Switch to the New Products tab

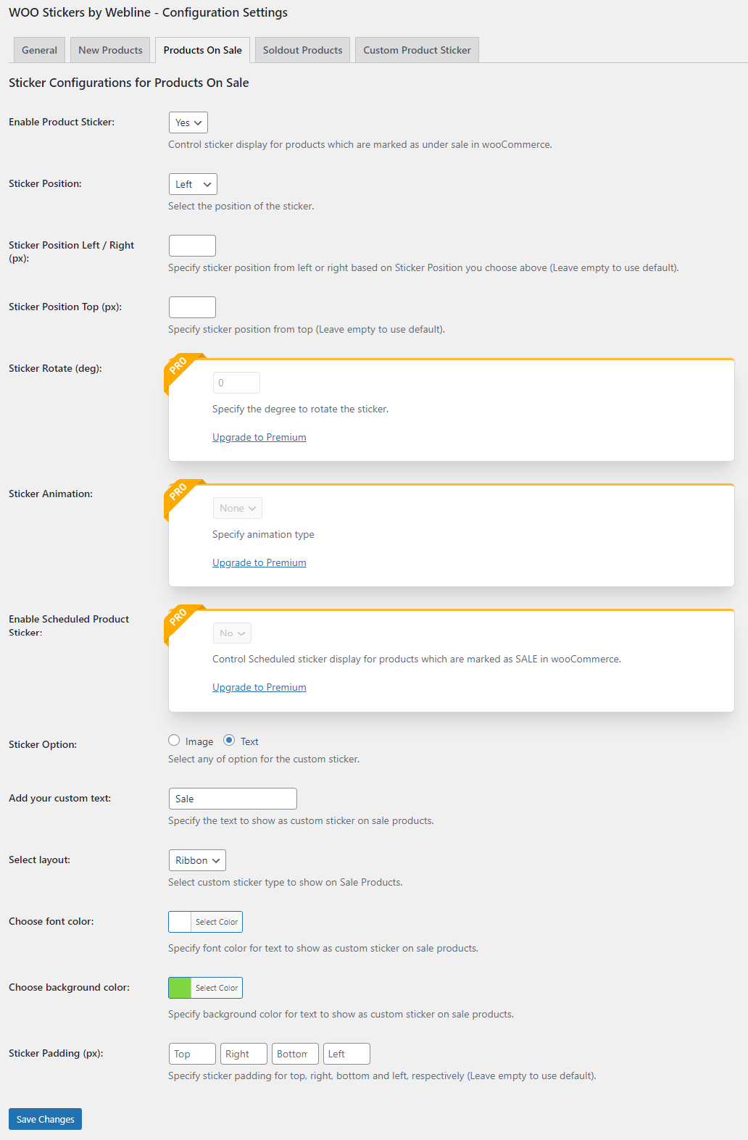(110, 50)
